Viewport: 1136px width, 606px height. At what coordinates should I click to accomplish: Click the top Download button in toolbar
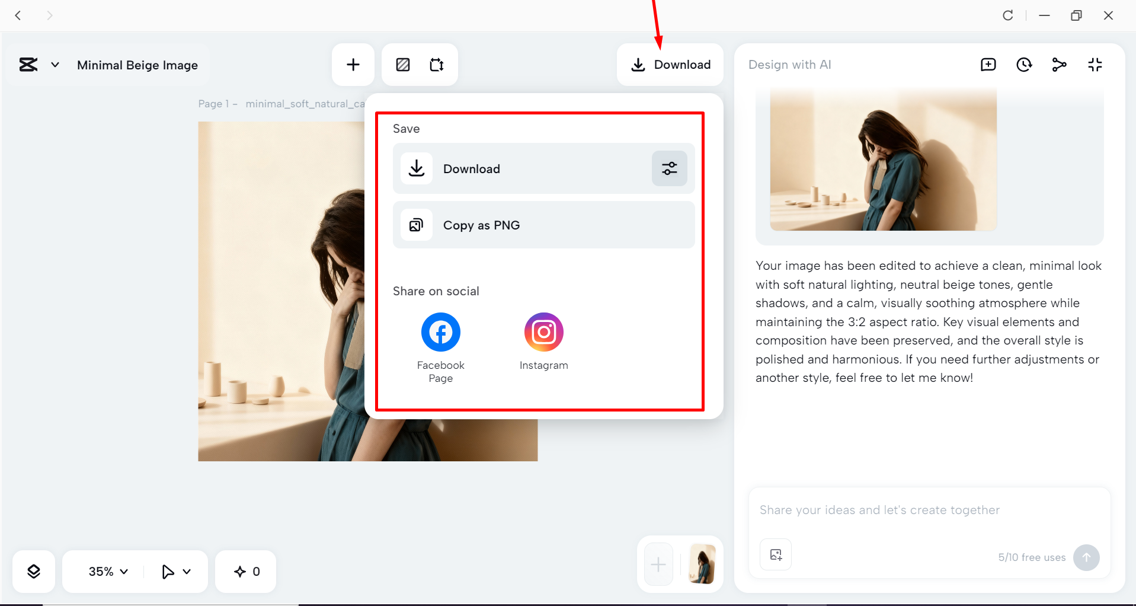(x=670, y=65)
